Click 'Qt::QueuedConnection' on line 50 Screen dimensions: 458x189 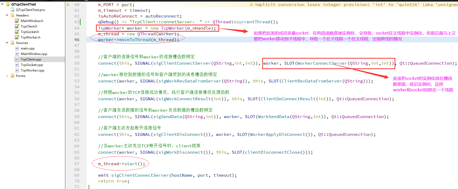tap(426, 63)
